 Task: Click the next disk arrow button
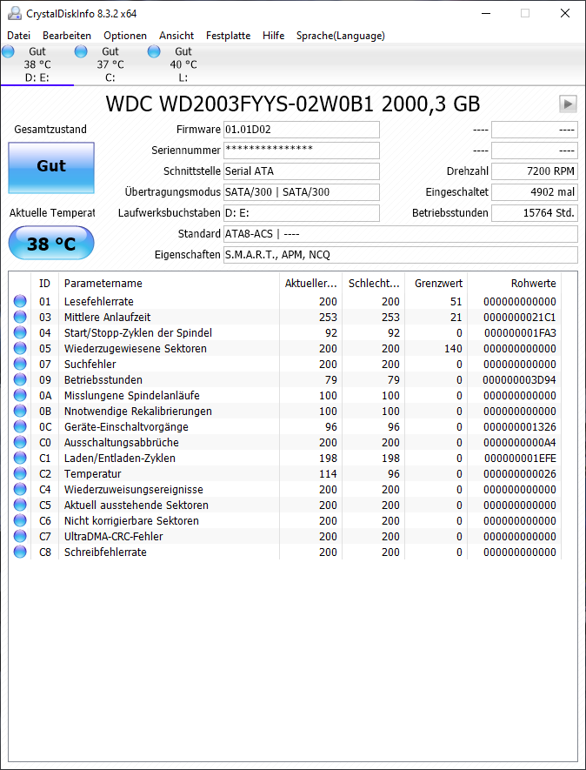[568, 104]
